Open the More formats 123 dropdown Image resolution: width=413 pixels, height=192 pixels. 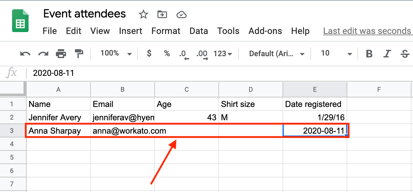click(223, 53)
